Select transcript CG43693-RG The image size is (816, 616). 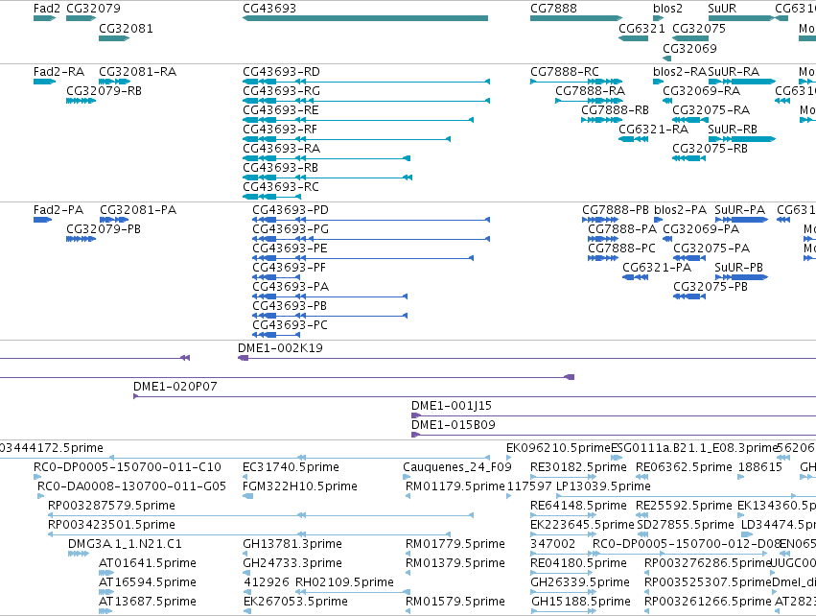[x=281, y=90]
